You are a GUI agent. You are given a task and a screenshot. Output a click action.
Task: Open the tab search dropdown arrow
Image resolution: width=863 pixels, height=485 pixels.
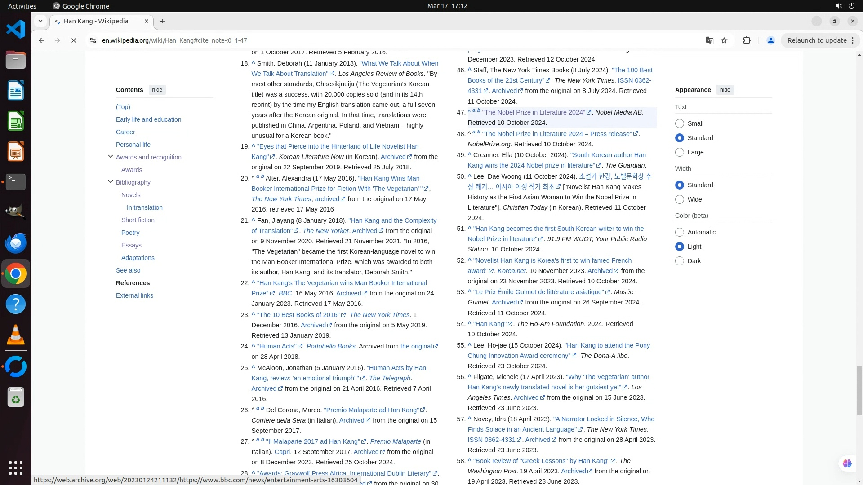40,21
